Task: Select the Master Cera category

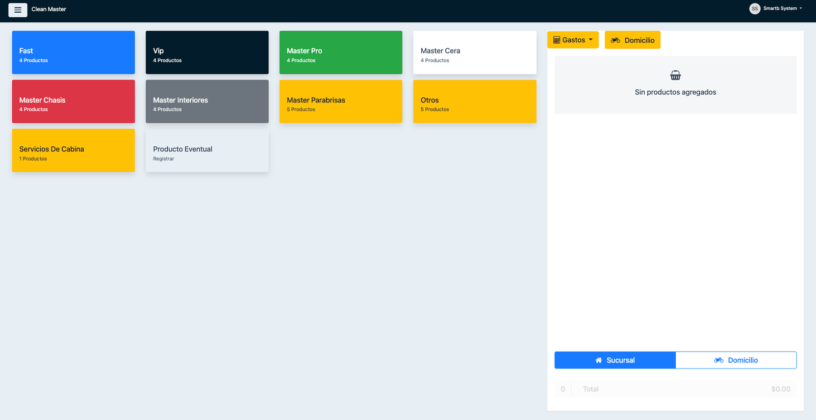Action: tap(474, 52)
